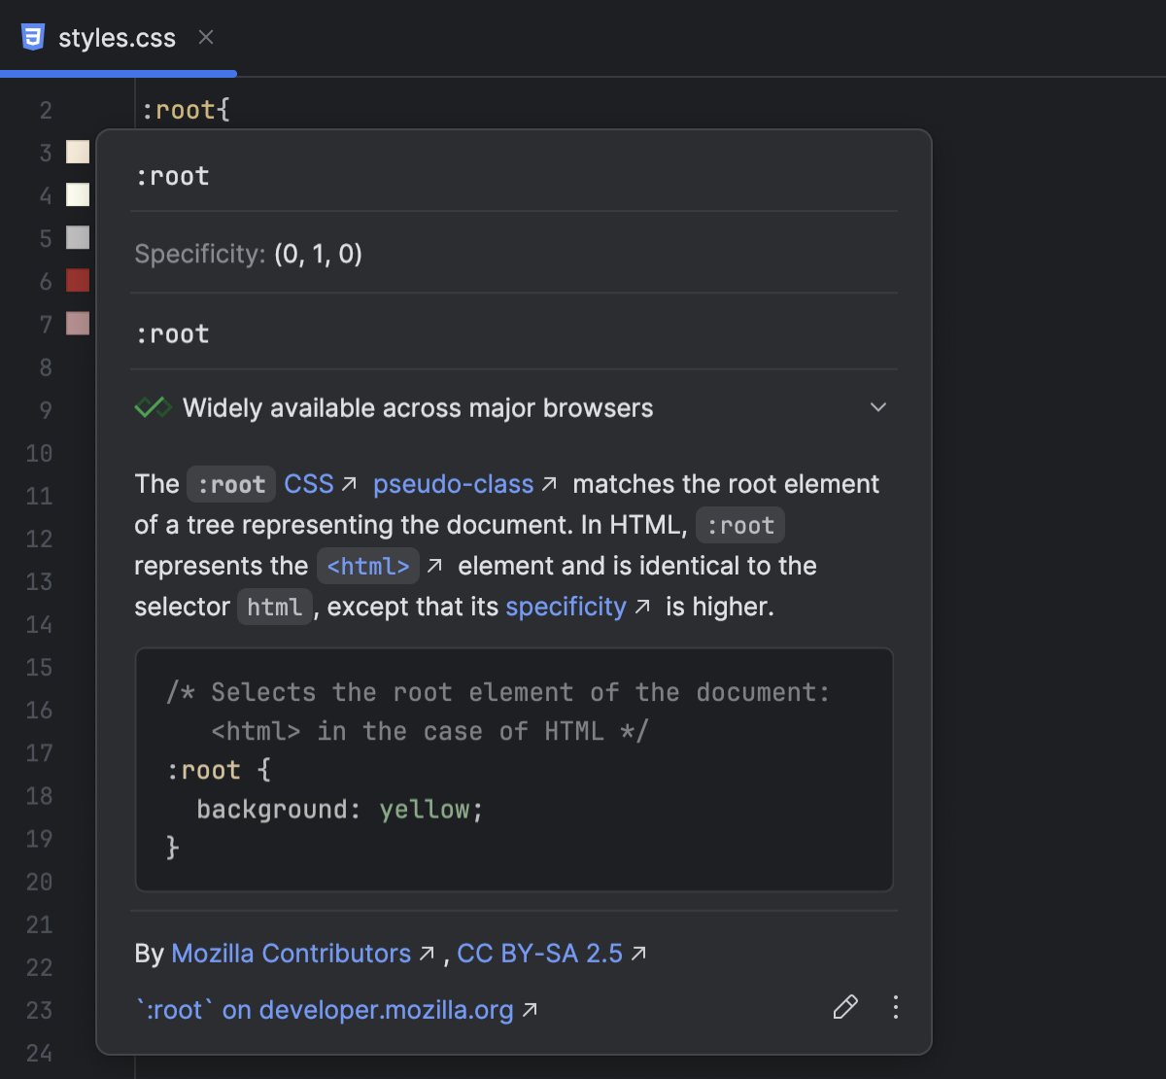This screenshot has height=1079, width=1166.
Task: Click the arrow icon after Mozilla Contributors
Action: coord(427,953)
